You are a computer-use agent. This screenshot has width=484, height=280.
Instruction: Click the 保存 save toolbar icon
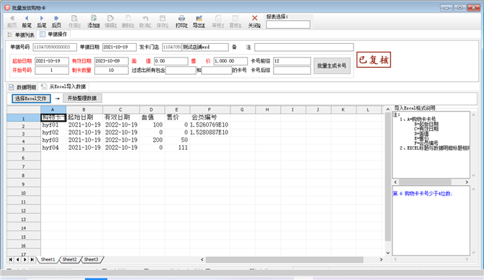coord(162,22)
